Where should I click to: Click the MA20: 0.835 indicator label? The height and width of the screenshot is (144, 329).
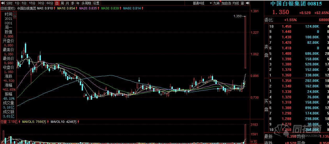[88, 8]
